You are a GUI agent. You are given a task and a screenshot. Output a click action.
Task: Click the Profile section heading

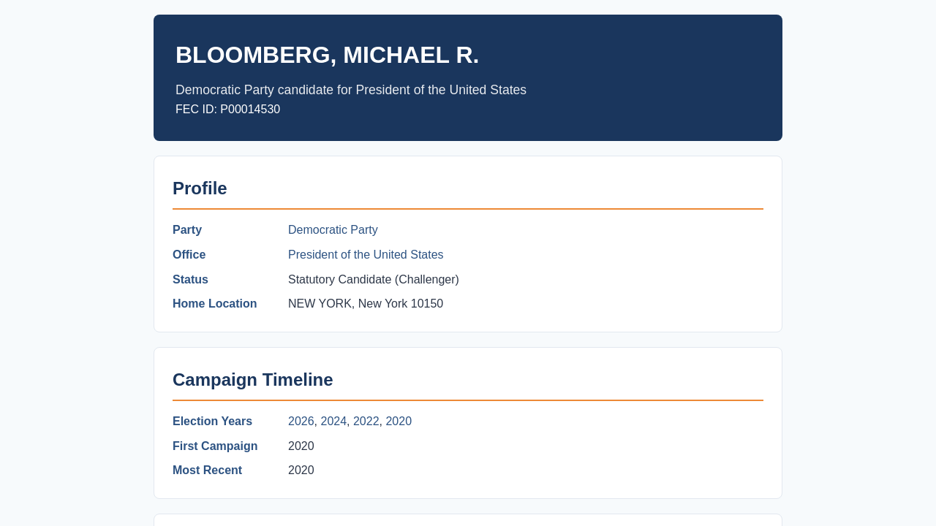tap(200, 188)
